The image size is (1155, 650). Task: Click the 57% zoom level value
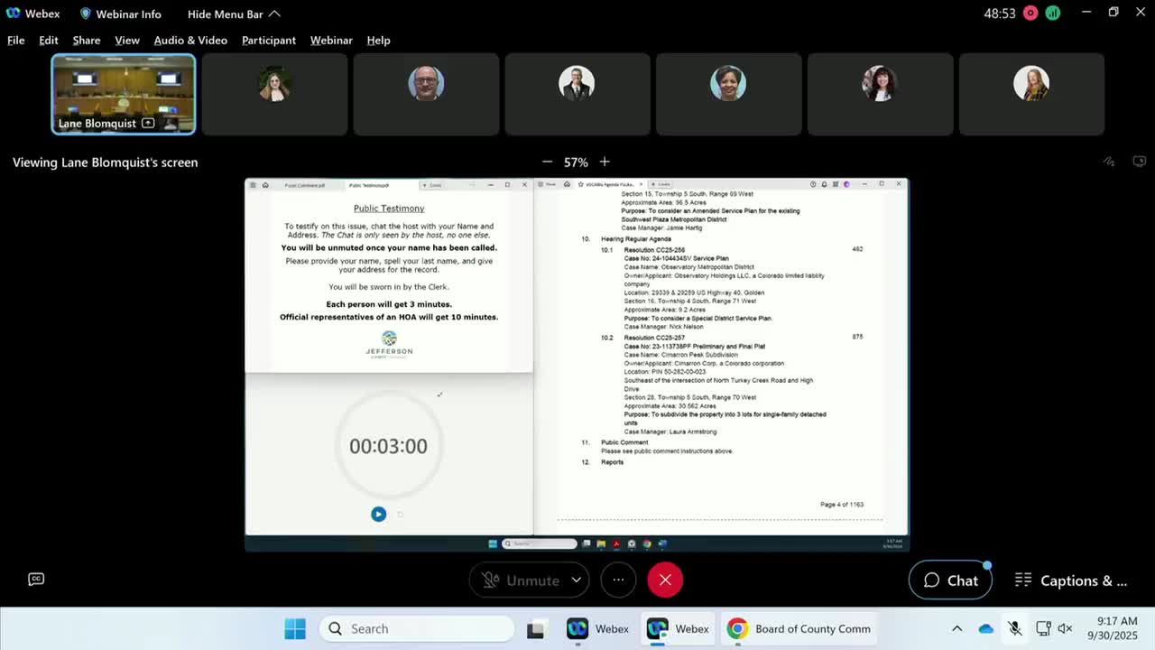pyautogui.click(x=576, y=162)
